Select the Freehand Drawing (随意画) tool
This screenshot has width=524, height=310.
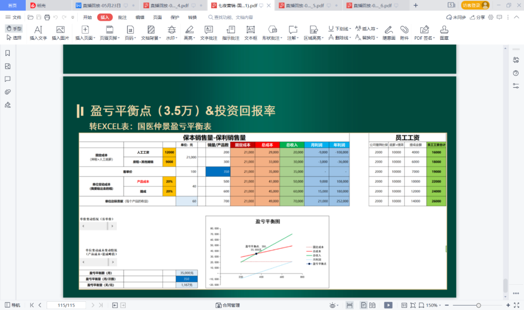389,33
